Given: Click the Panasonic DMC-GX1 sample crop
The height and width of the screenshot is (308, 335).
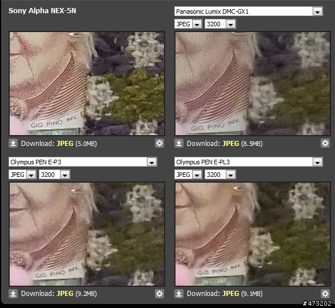Looking at the screenshot, I should 253,84.
